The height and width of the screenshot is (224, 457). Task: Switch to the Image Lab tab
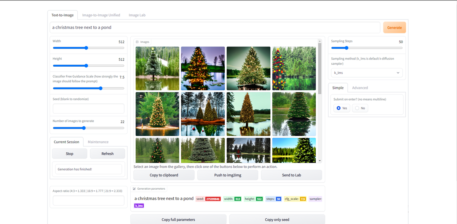pyautogui.click(x=137, y=15)
